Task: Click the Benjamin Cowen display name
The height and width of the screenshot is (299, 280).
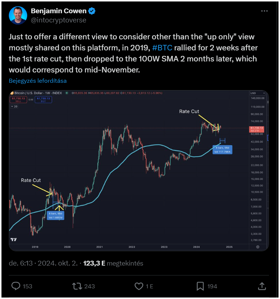Action: coord(59,11)
